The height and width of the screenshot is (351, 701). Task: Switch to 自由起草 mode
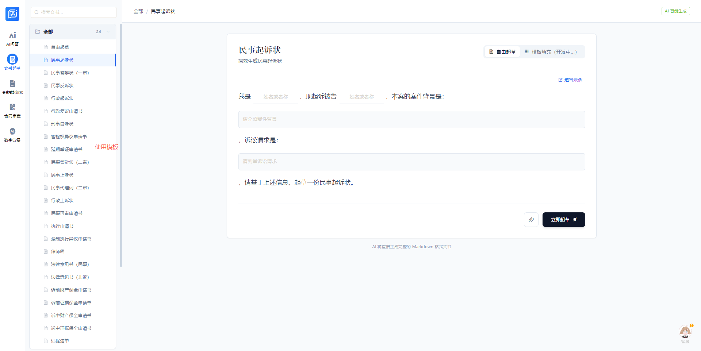pyautogui.click(x=502, y=52)
